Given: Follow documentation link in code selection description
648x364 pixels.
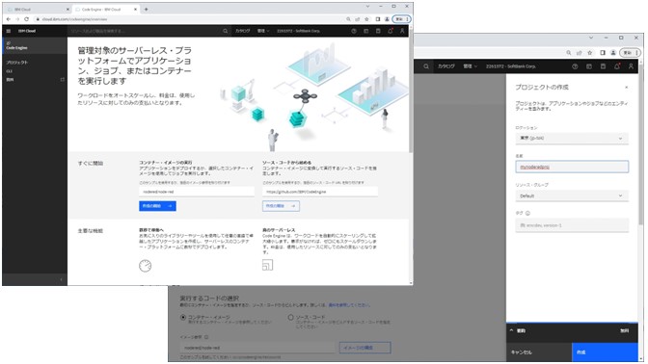Looking at the screenshot, I should 349,305.
